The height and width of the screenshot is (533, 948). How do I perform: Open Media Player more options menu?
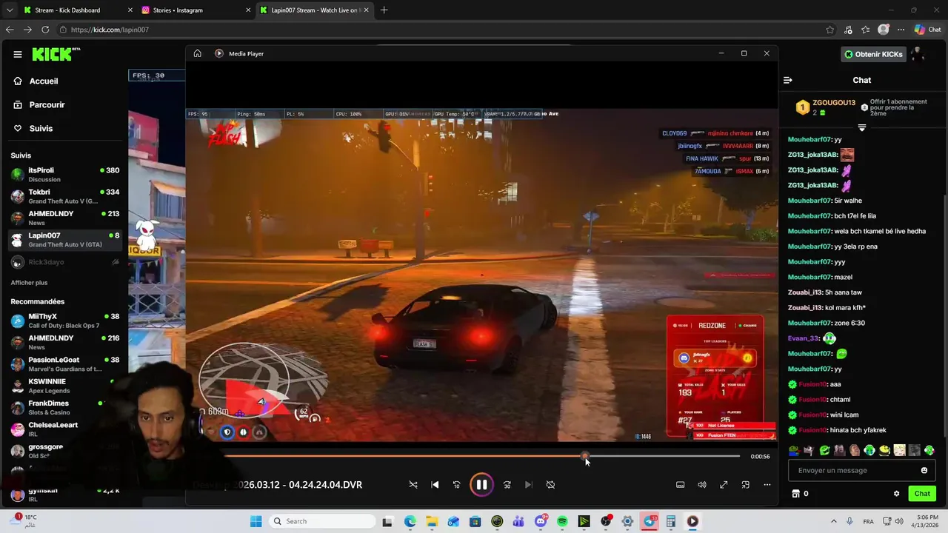coord(767,485)
